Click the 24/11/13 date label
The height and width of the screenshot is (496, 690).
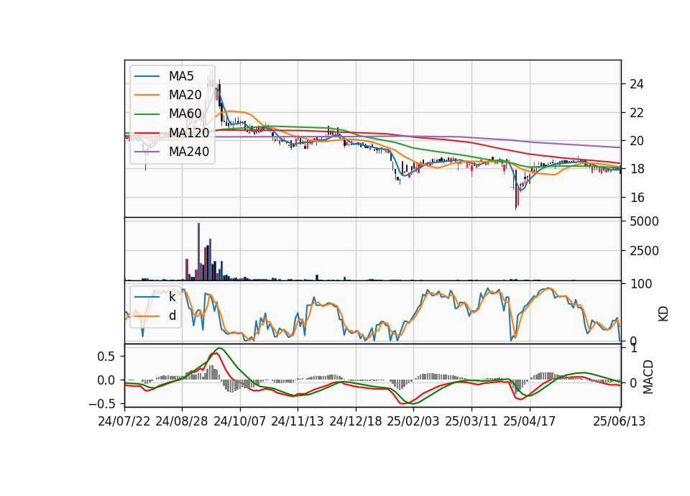pos(298,421)
